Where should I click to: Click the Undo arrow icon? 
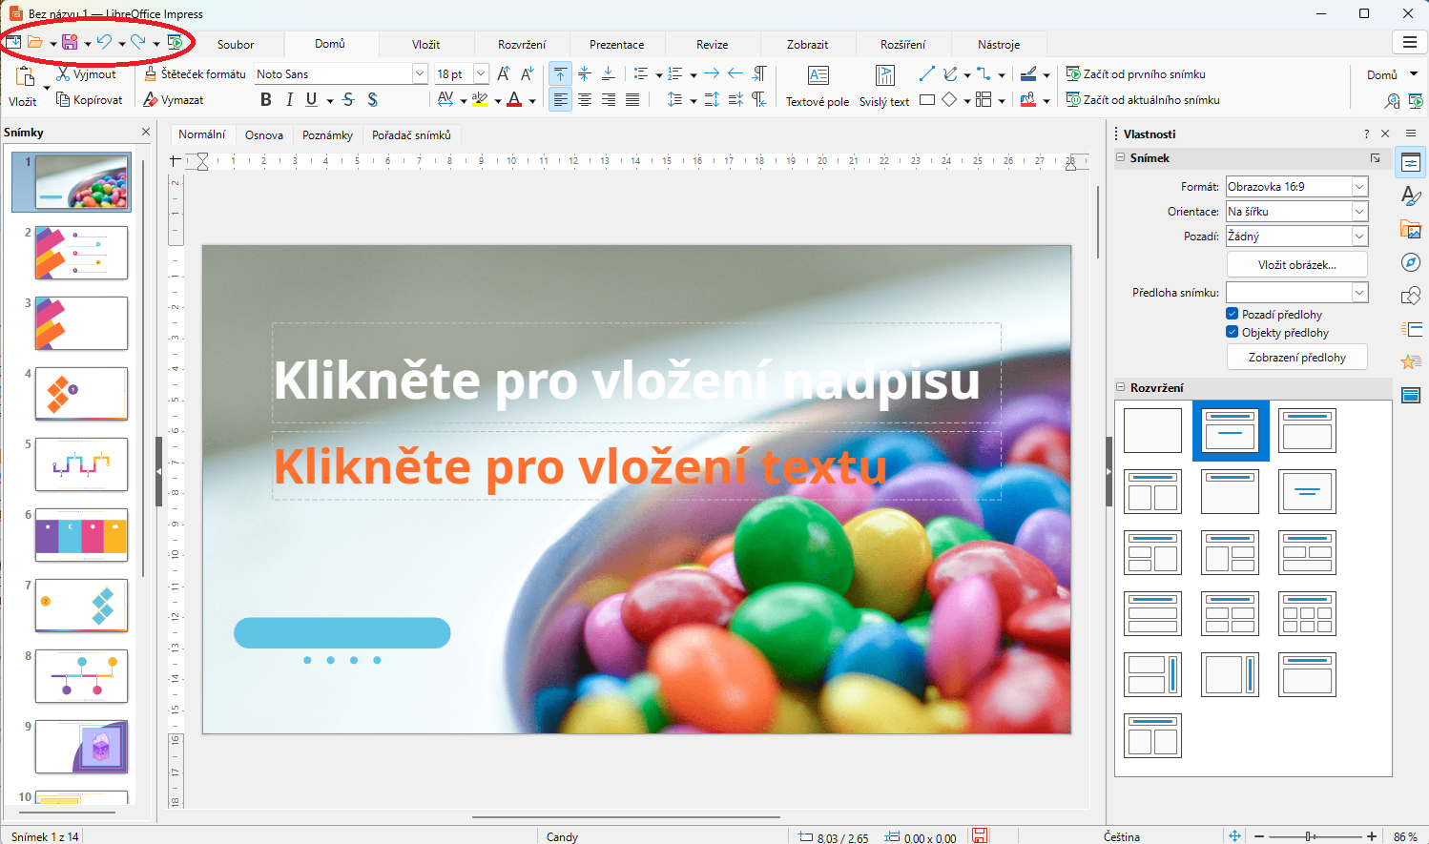point(104,42)
